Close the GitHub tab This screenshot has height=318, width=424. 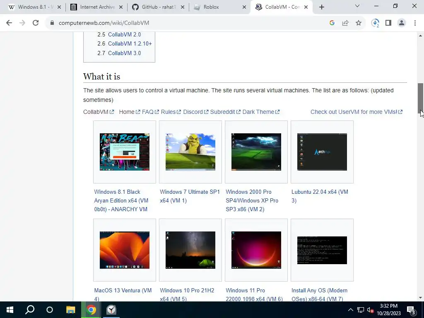(183, 7)
